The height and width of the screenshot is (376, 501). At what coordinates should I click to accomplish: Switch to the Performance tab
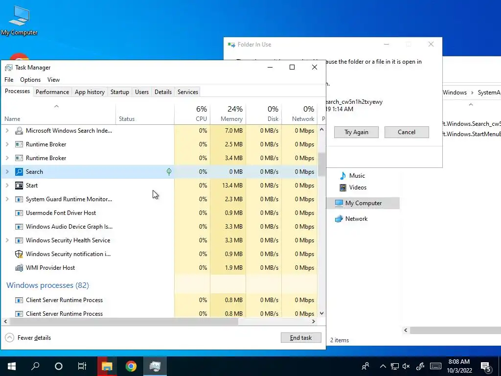point(52,92)
